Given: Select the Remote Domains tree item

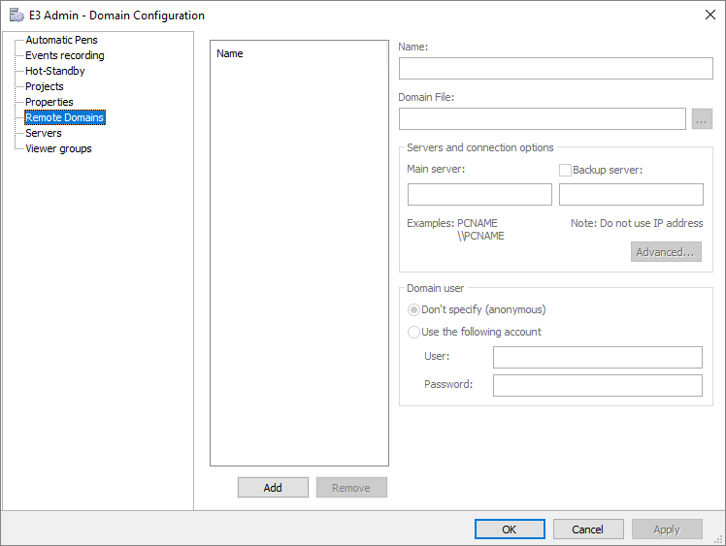Looking at the screenshot, I should click(x=65, y=117).
